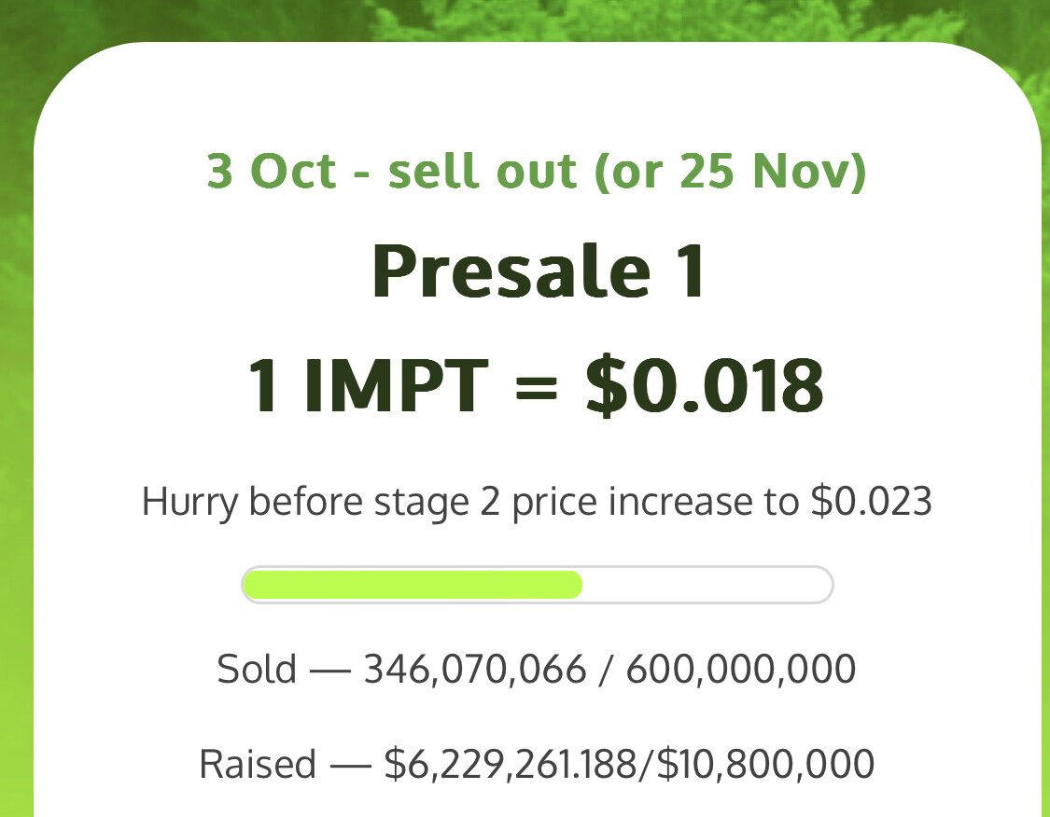Click the 600,000,000 total token supply
Viewport: 1050px width, 817px height.
[741, 669]
